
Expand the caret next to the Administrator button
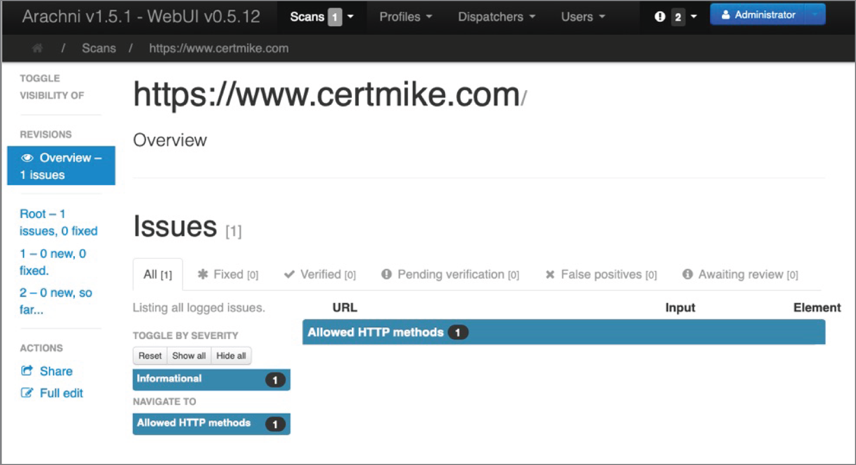point(815,15)
